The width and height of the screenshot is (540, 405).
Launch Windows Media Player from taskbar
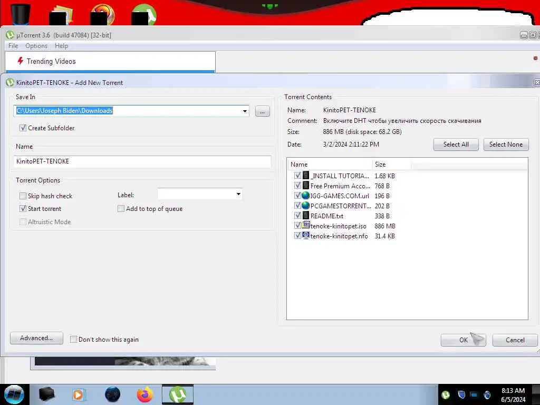click(79, 395)
